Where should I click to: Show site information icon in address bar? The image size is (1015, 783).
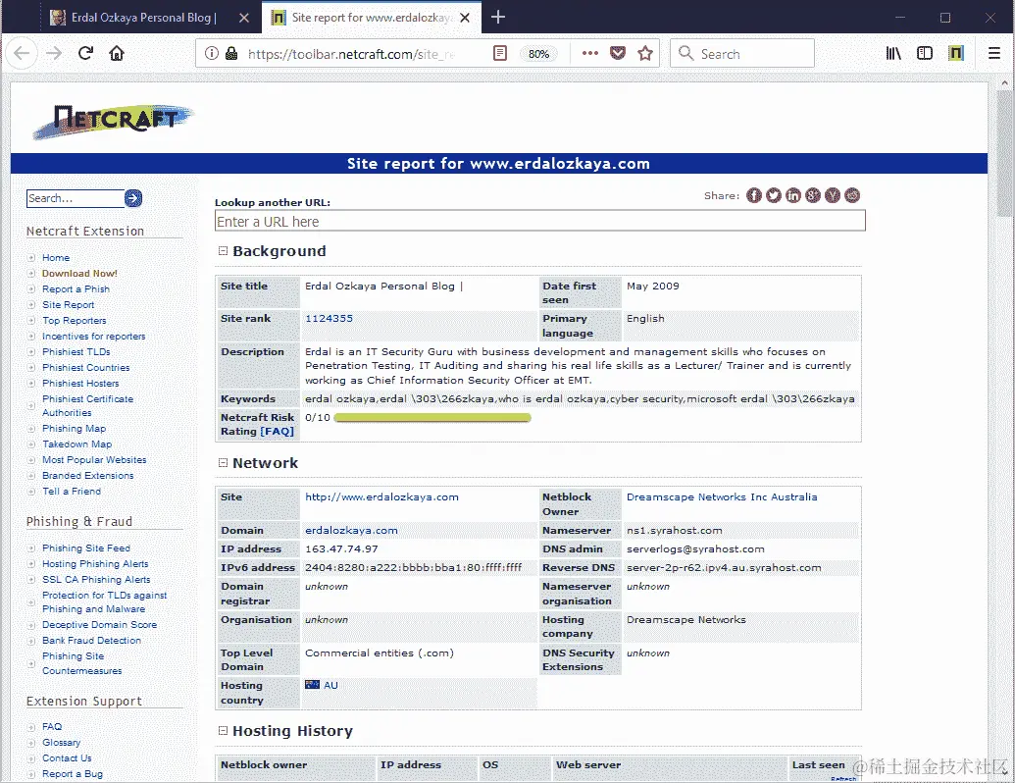[212, 53]
